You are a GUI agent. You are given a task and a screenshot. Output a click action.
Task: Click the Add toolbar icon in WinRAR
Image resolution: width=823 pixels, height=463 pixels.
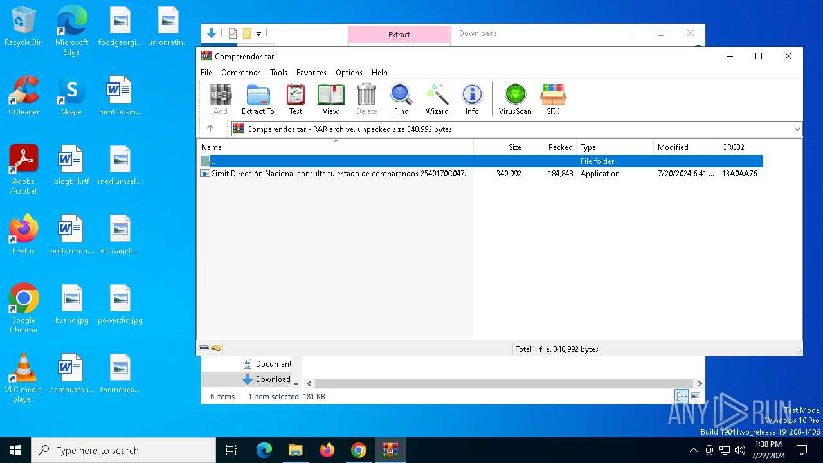tap(221, 99)
